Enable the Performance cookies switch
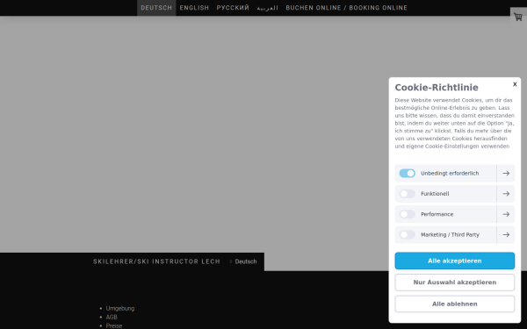The height and width of the screenshot is (329, 527). [407, 214]
